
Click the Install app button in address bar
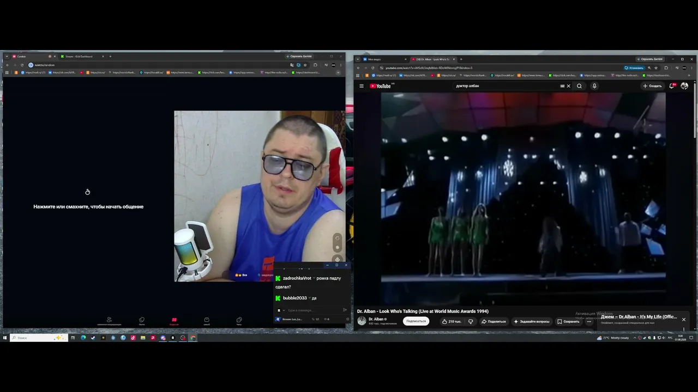point(634,68)
